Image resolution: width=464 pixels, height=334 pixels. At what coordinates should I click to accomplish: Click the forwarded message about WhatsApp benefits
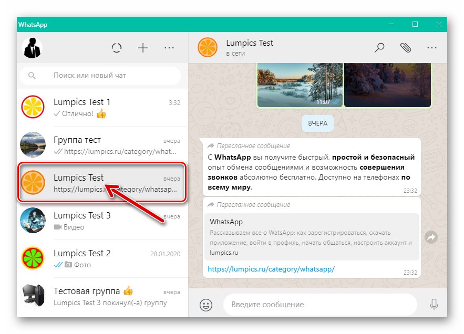click(x=312, y=167)
